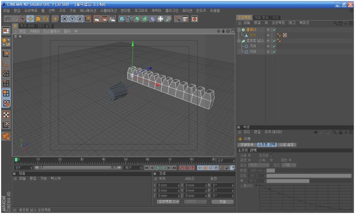This screenshot has width=355, height=214.
Task: Click the Undo icon in the top toolbar
Action: click(7, 19)
